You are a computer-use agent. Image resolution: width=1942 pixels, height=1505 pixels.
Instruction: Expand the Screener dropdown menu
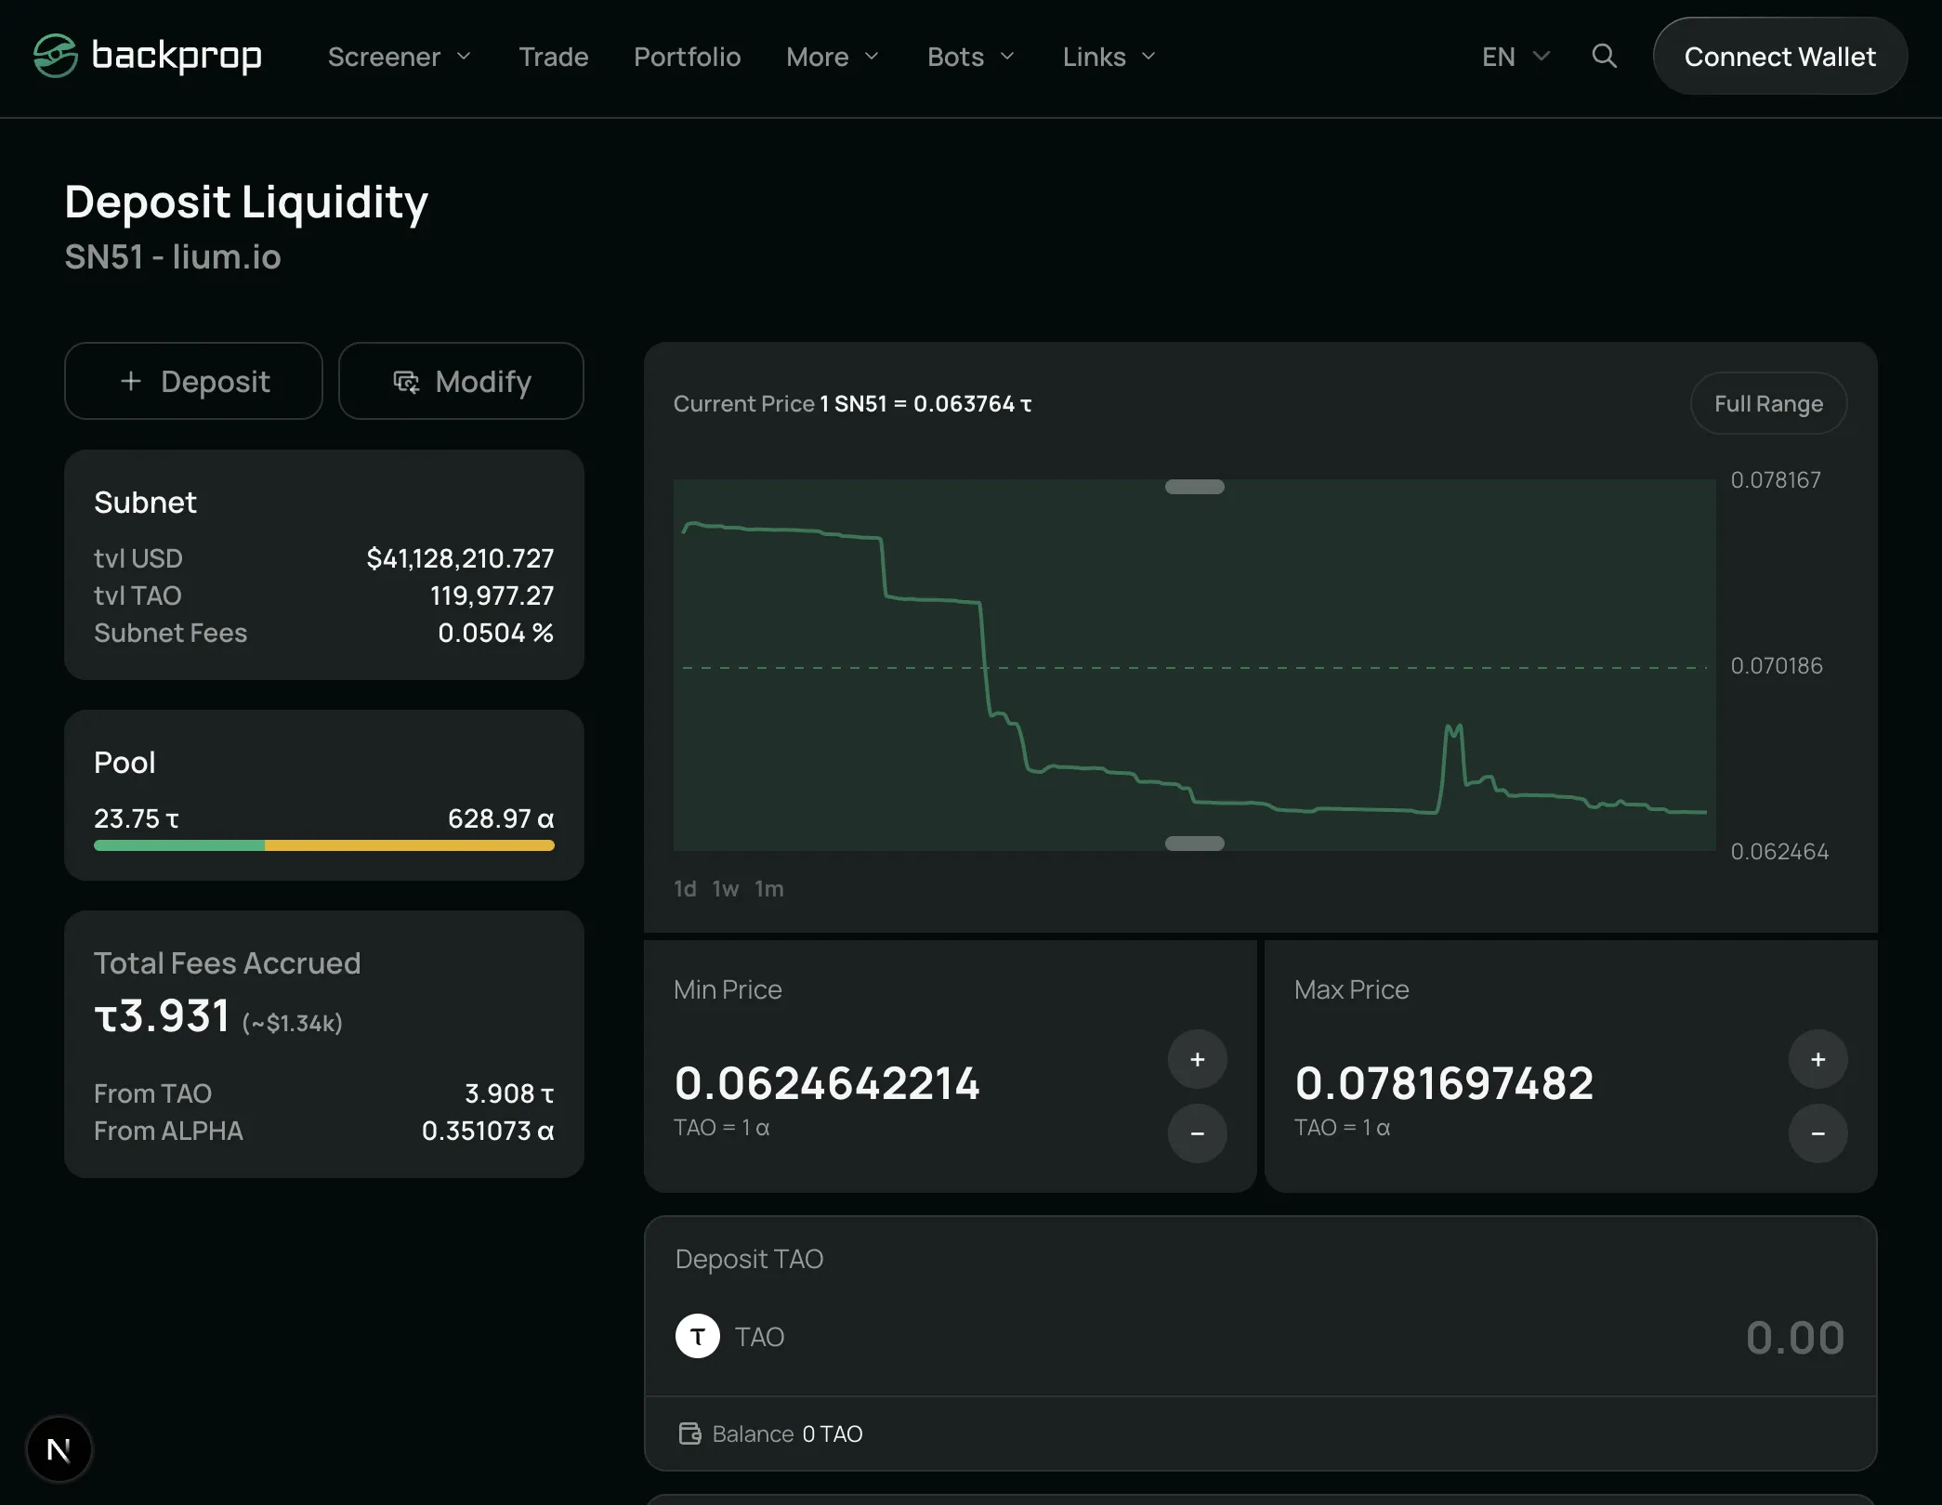coord(400,57)
